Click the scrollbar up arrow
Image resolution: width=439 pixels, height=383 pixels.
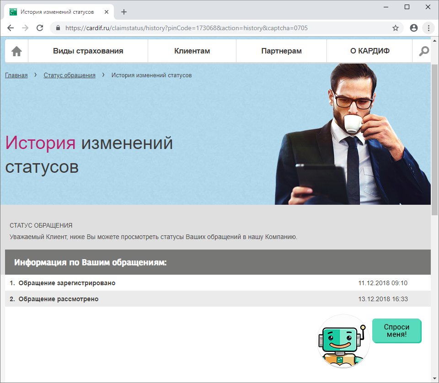point(434,41)
